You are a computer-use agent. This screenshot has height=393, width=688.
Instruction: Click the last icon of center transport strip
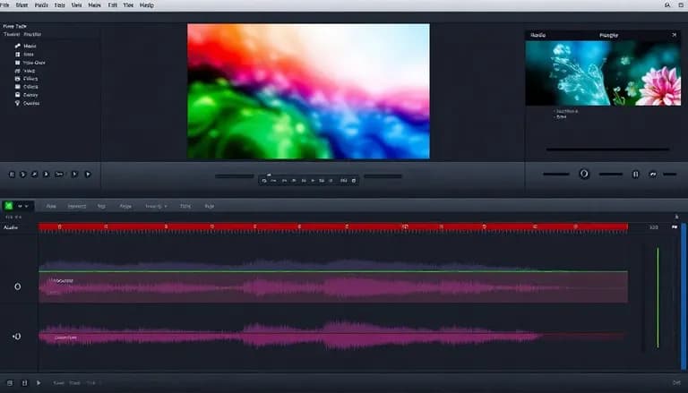tap(354, 180)
